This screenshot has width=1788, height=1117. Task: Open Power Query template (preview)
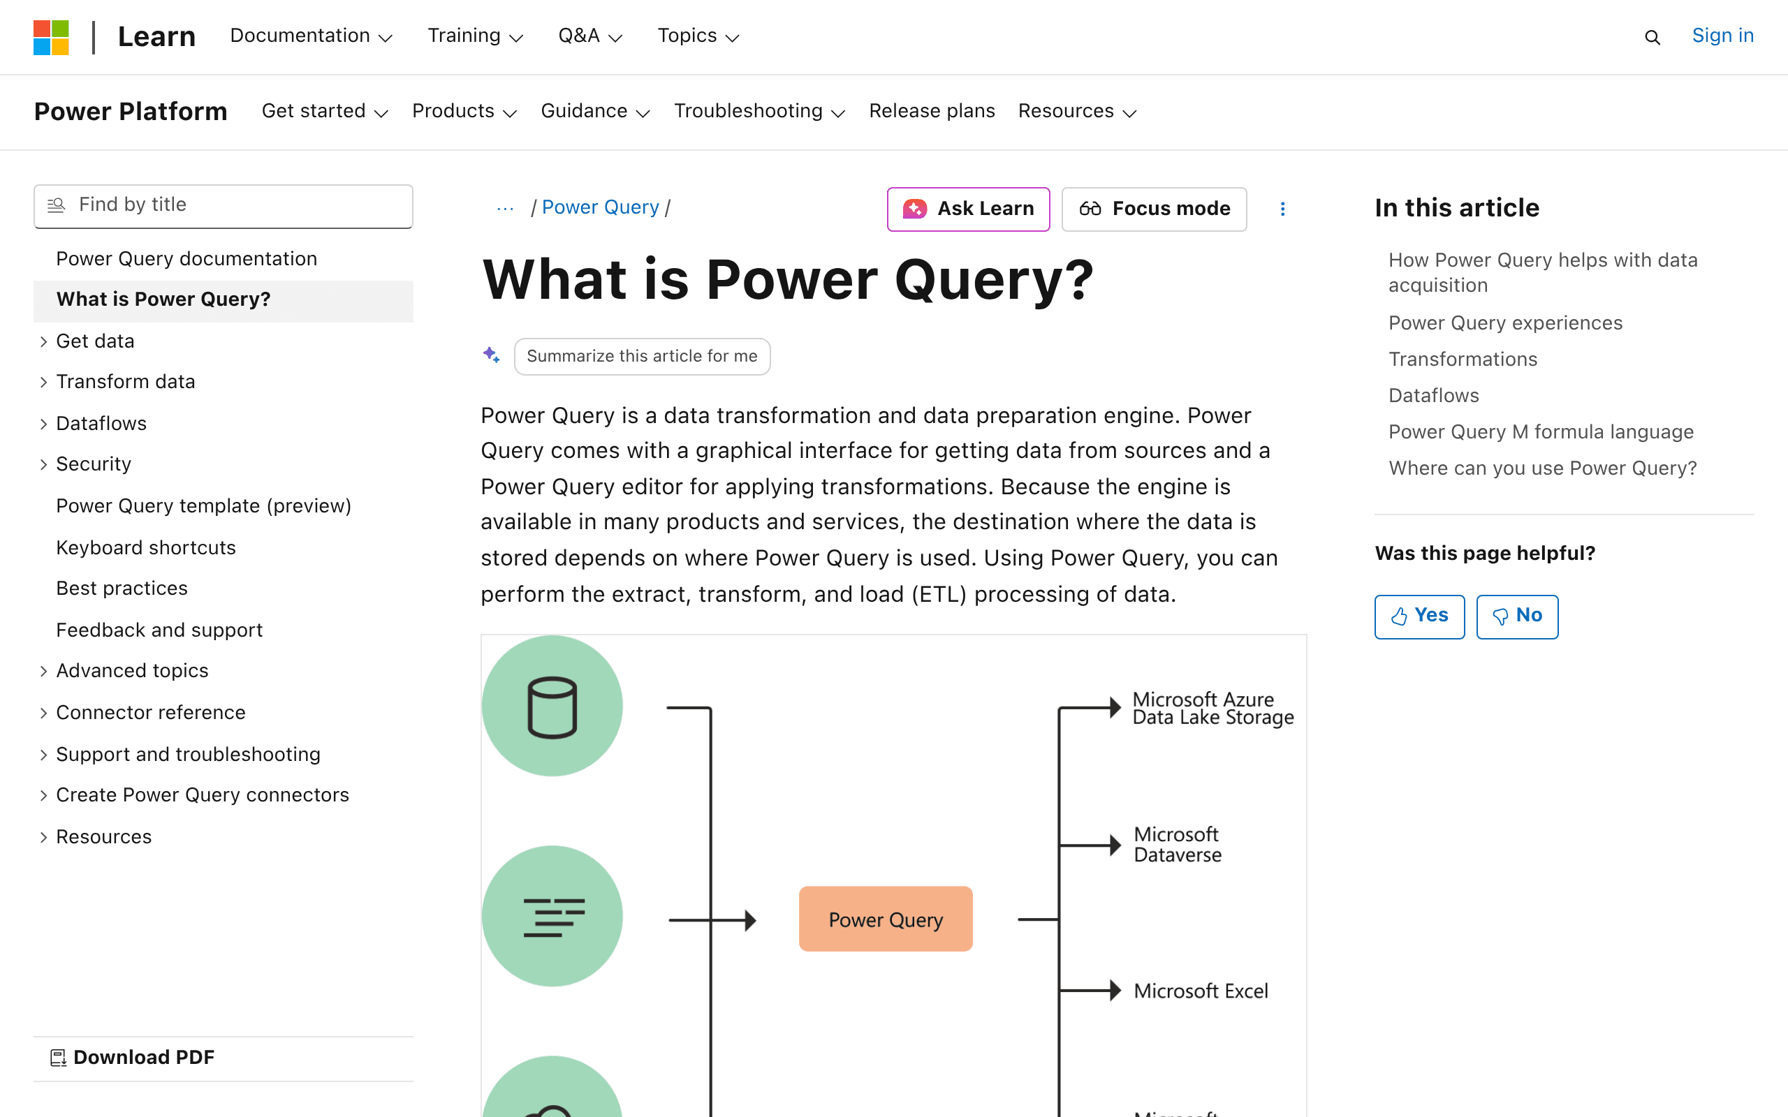203,506
